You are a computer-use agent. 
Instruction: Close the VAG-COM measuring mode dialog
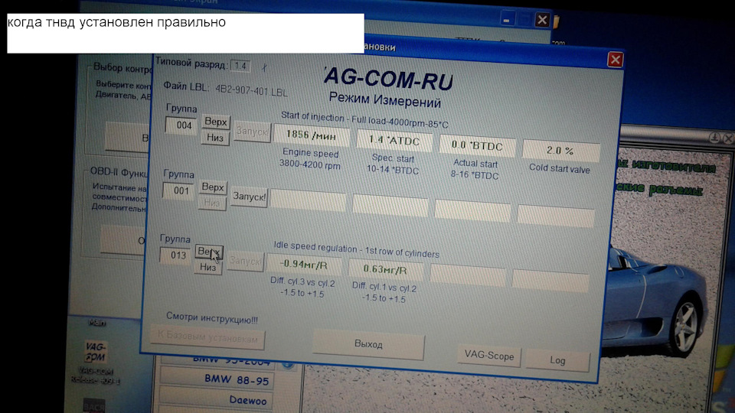(x=615, y=60)
